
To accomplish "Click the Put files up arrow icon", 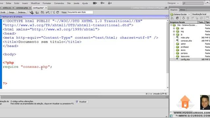I will 188,18.
